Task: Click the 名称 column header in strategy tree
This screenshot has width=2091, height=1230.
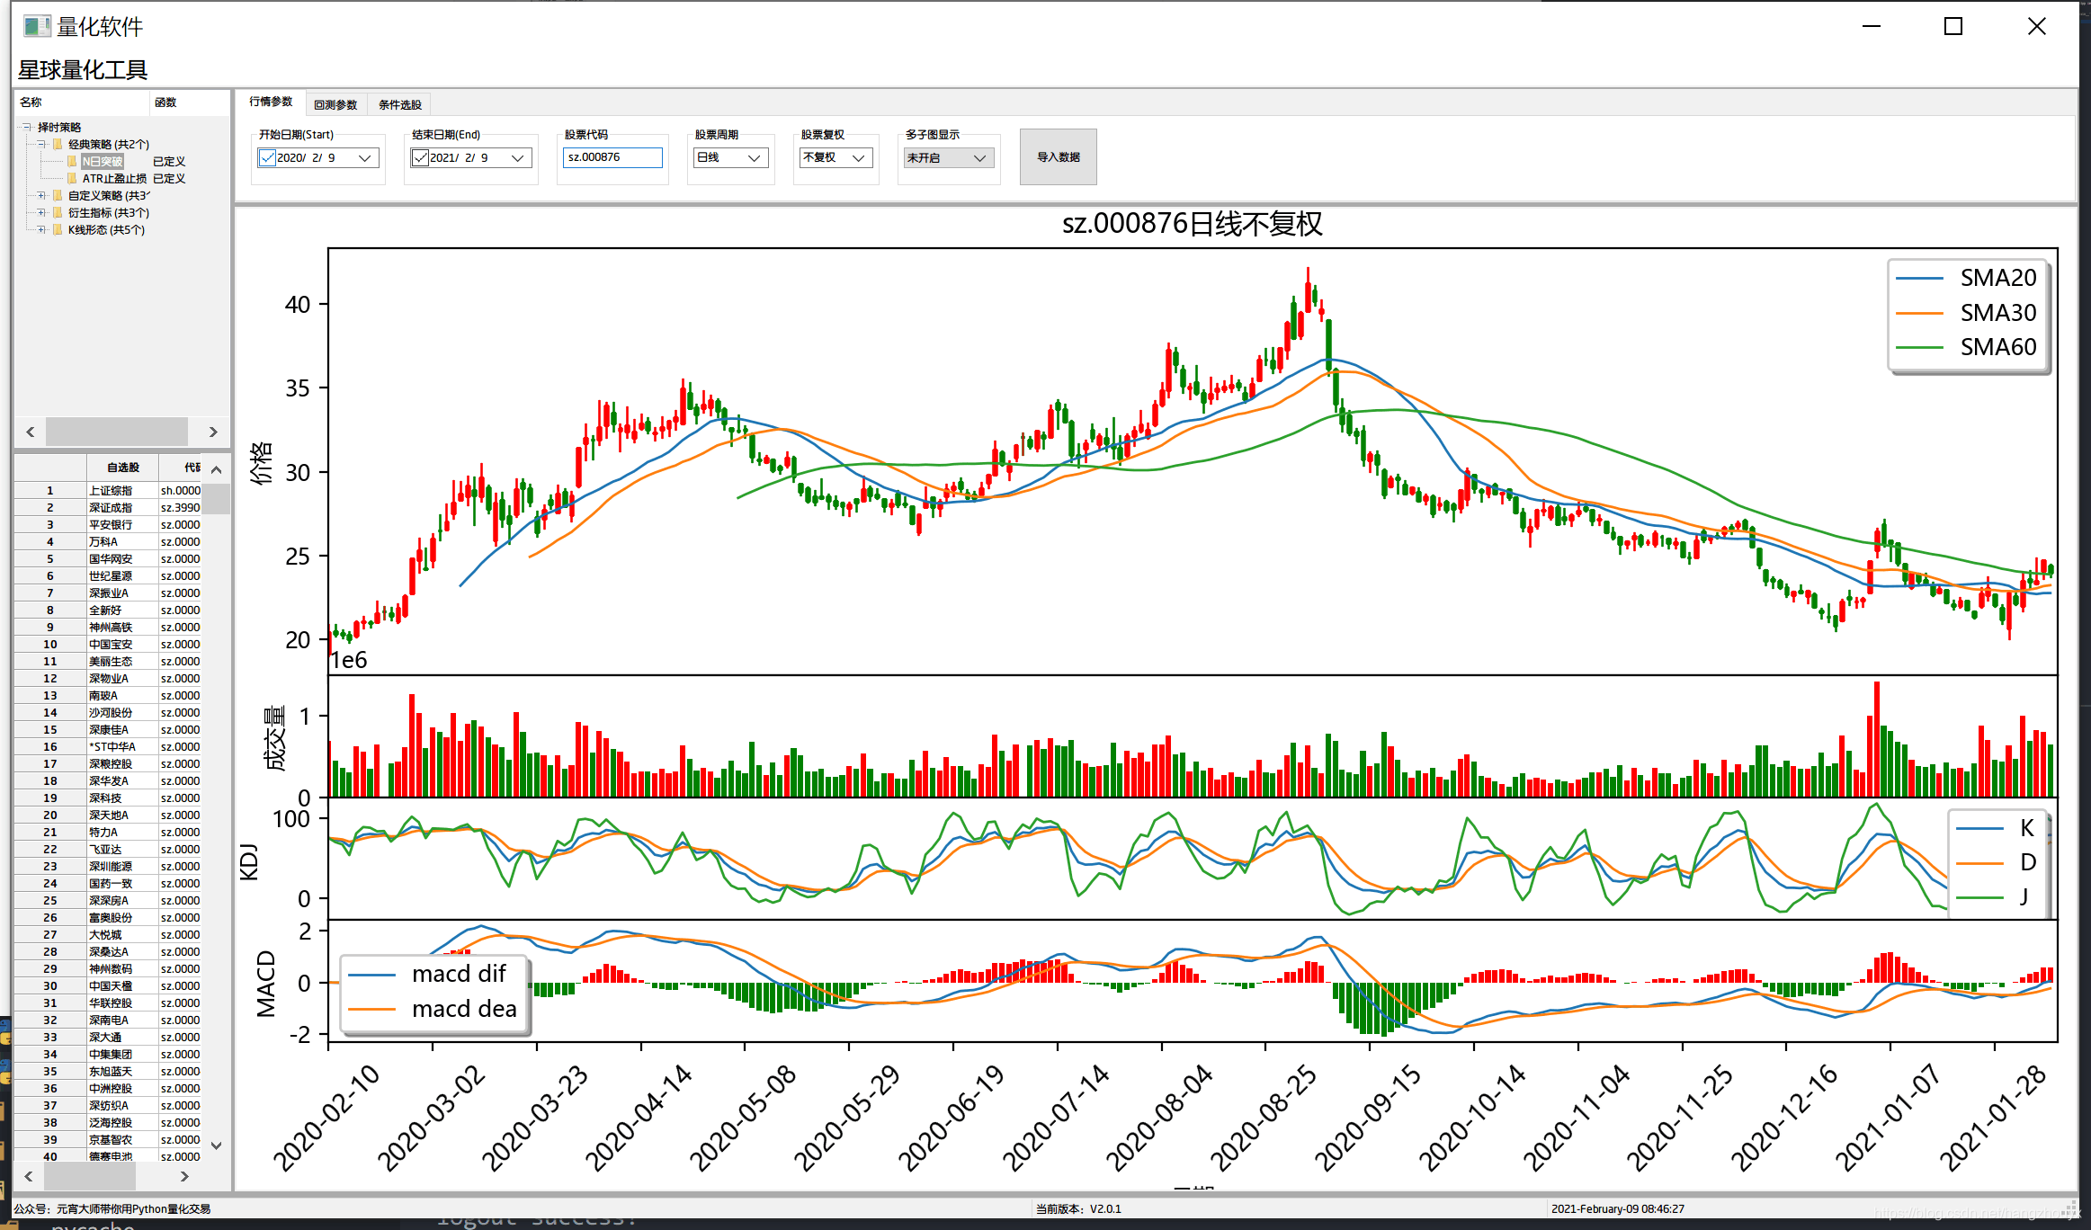Action: [82, 102]
